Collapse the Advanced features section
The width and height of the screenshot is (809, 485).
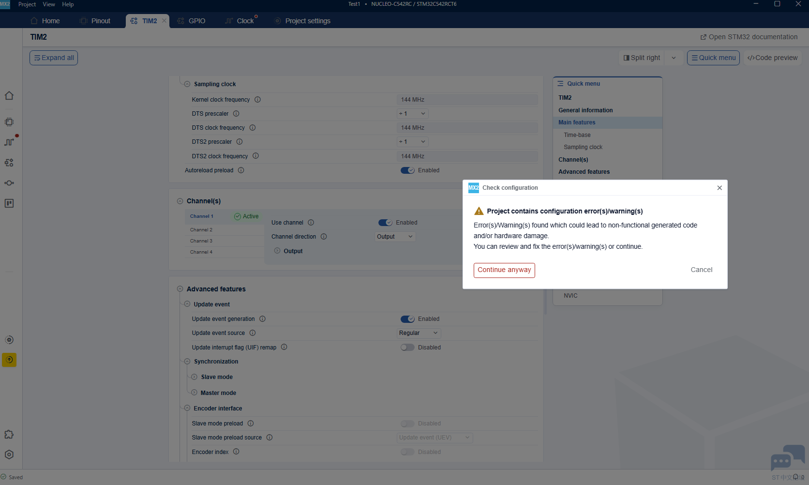180,289
